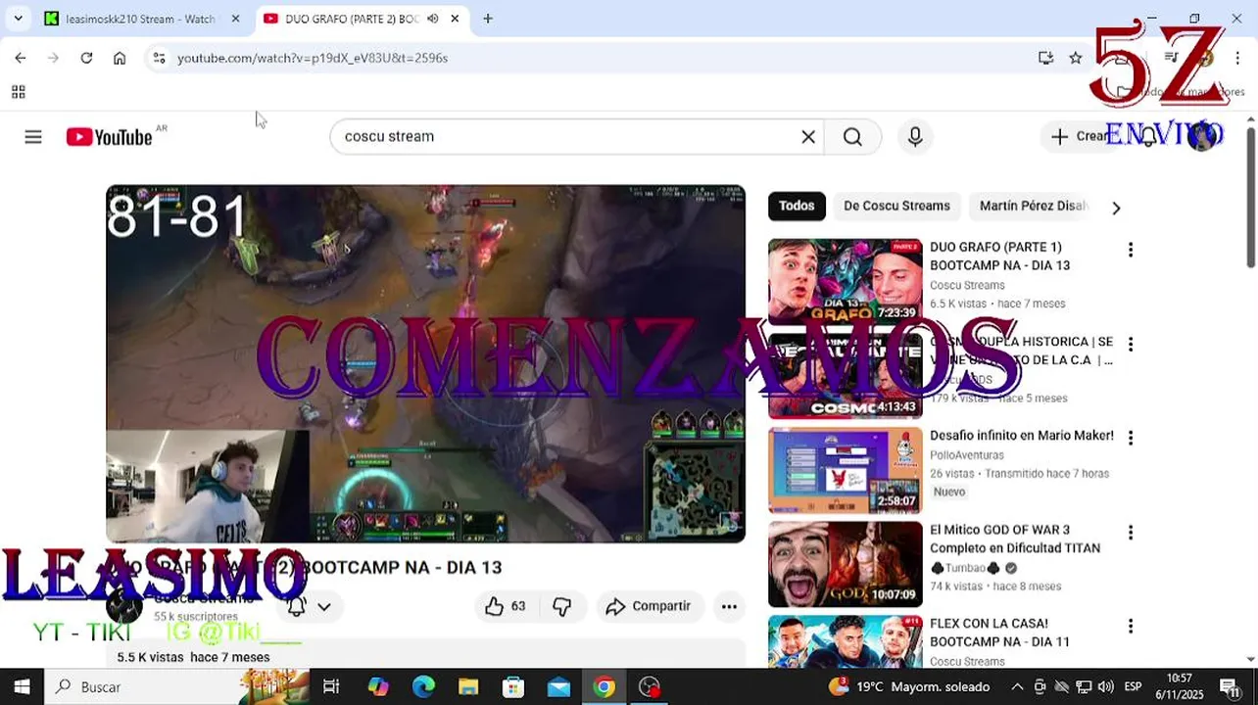Open a new browser tab
The image size is (1258, 705).
tap(488, 19)
